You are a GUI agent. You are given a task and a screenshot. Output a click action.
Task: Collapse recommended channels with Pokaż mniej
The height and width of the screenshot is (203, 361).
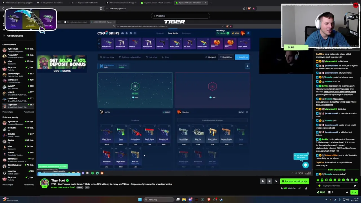pos(28,185)
